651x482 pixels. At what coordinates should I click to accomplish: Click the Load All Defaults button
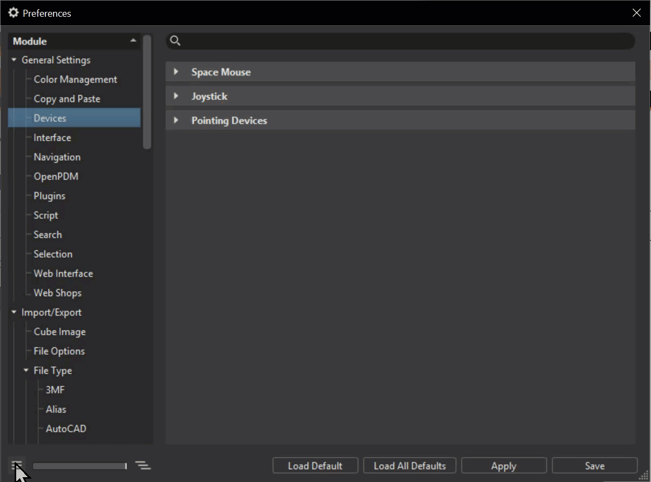pyautogui.click(x=410, y=466)
